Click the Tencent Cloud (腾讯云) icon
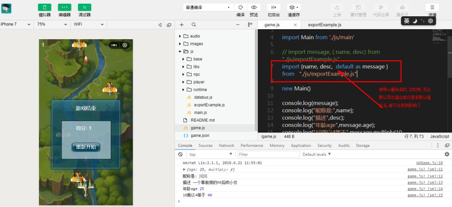 tap(402, 8)
